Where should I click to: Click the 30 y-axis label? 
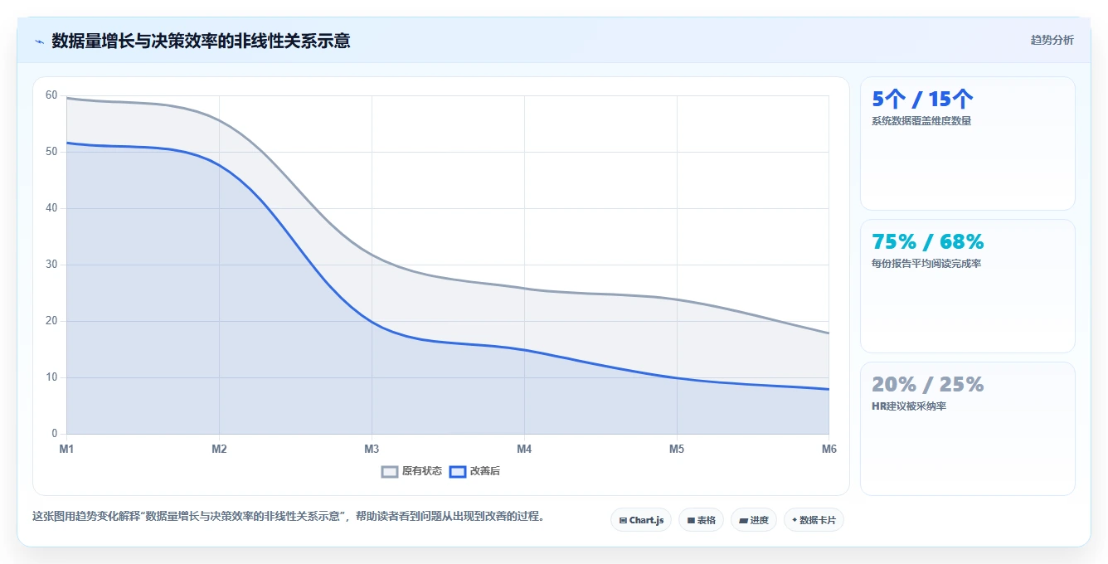[x=51, y=265]
